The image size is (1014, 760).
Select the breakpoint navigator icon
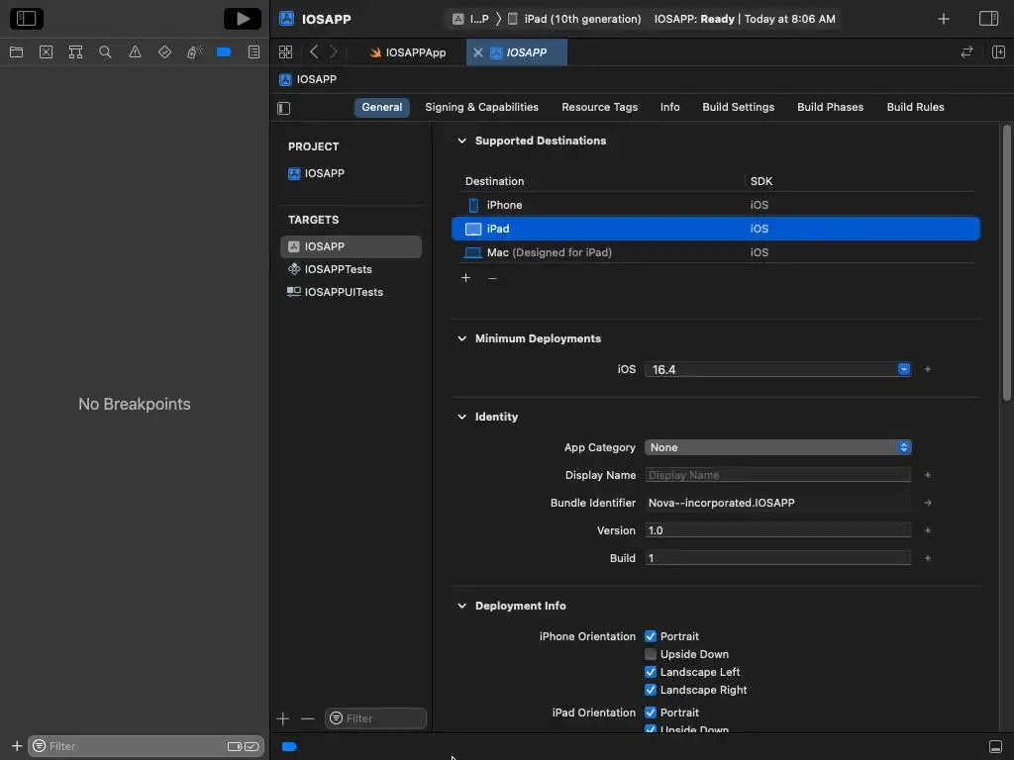tap(224, 52)
